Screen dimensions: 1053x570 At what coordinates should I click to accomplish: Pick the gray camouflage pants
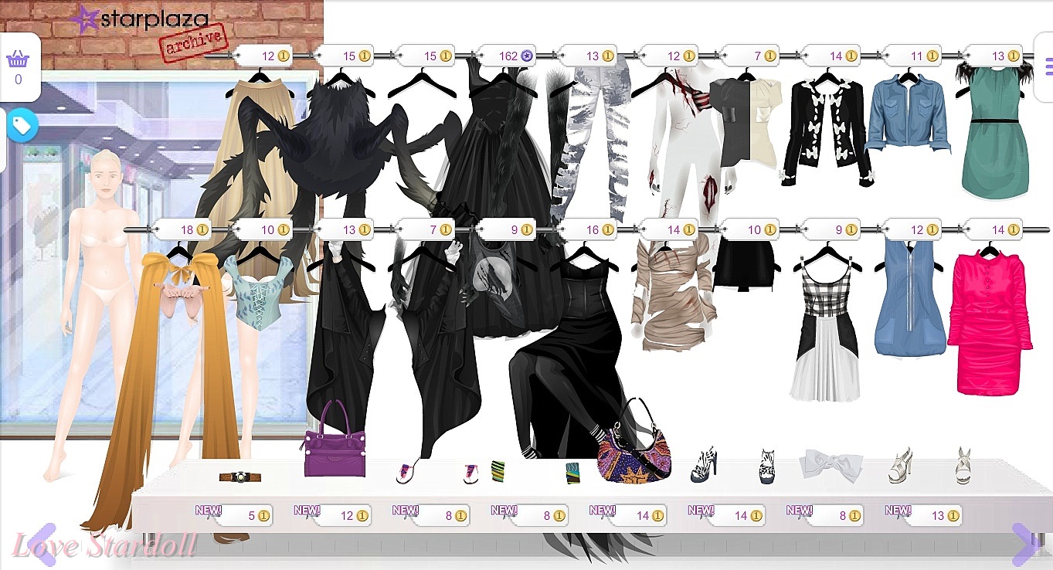591,139
